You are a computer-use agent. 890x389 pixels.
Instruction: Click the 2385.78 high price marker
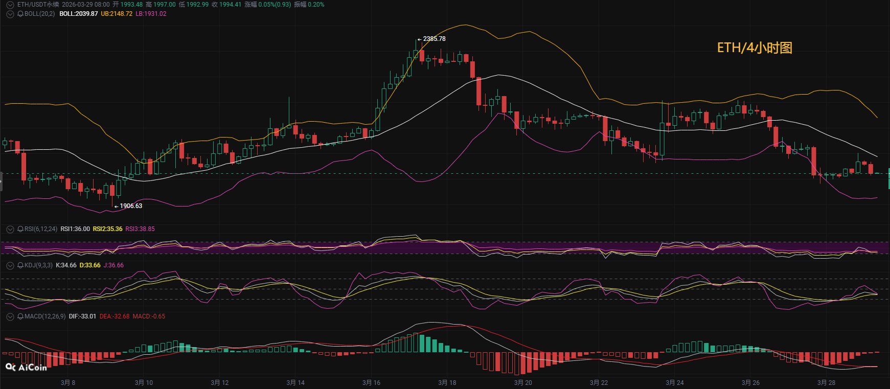(434, 39)
